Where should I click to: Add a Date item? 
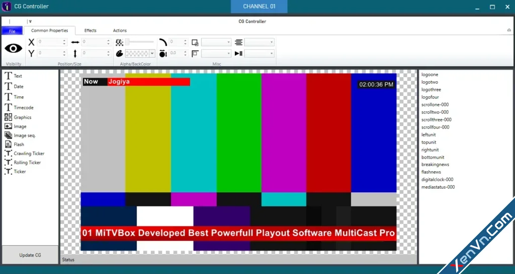click(x=14, y=86)
